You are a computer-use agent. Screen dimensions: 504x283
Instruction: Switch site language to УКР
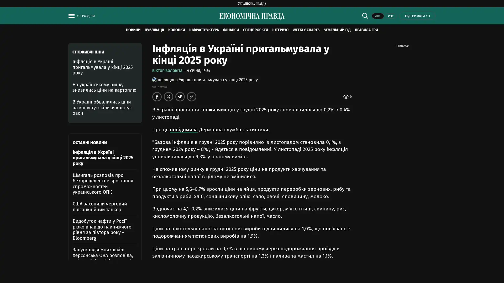377,16
